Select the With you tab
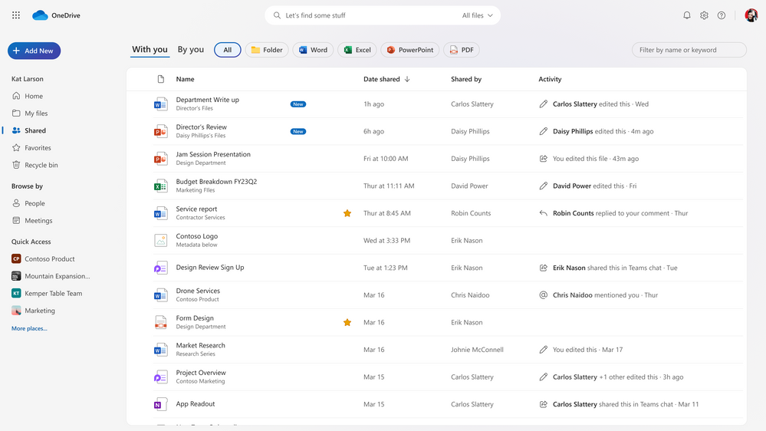The height and width of the screenshot is (431, 766). pos(150,50)
